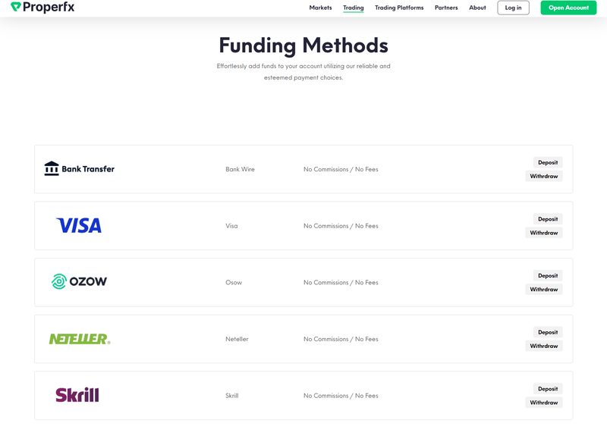The image size is (607, 439).
Task: Select Withdraw for Bank Transfer
Action: 544,177
